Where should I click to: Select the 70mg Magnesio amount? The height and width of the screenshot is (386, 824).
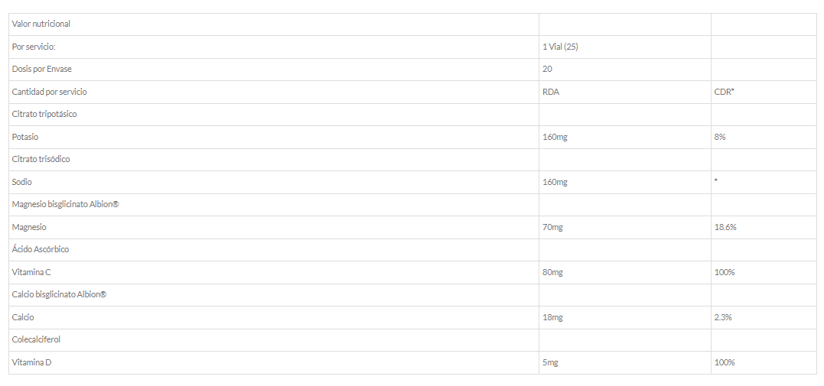(552, 227)
